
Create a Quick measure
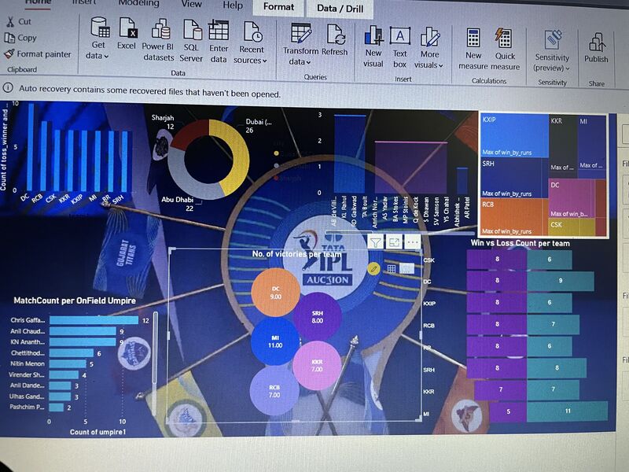pyautogui.click(x=505, y=50)
